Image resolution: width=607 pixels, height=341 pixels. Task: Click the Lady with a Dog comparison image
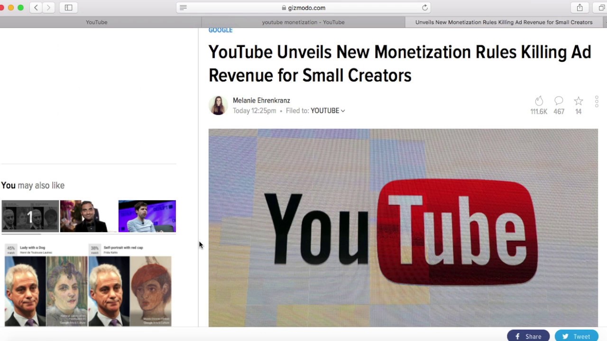pyautogui.click(x=46, y=285)
